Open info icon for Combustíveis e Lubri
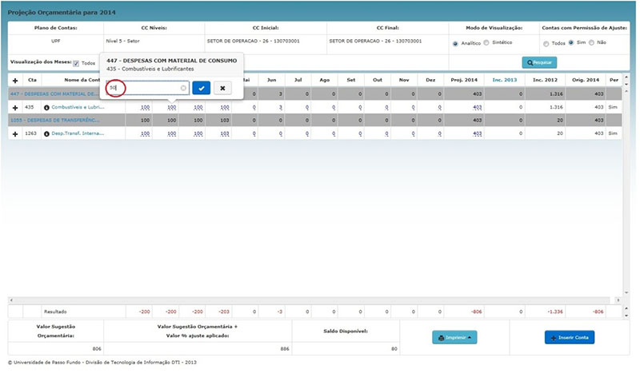This screenshot has width=640, height=373. 46,108
